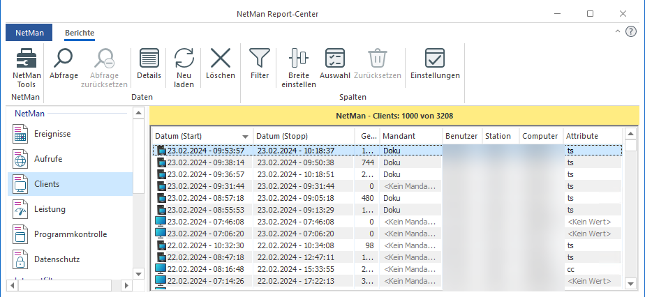Click Neu laden refresh icon

click(x=184, y=58)
